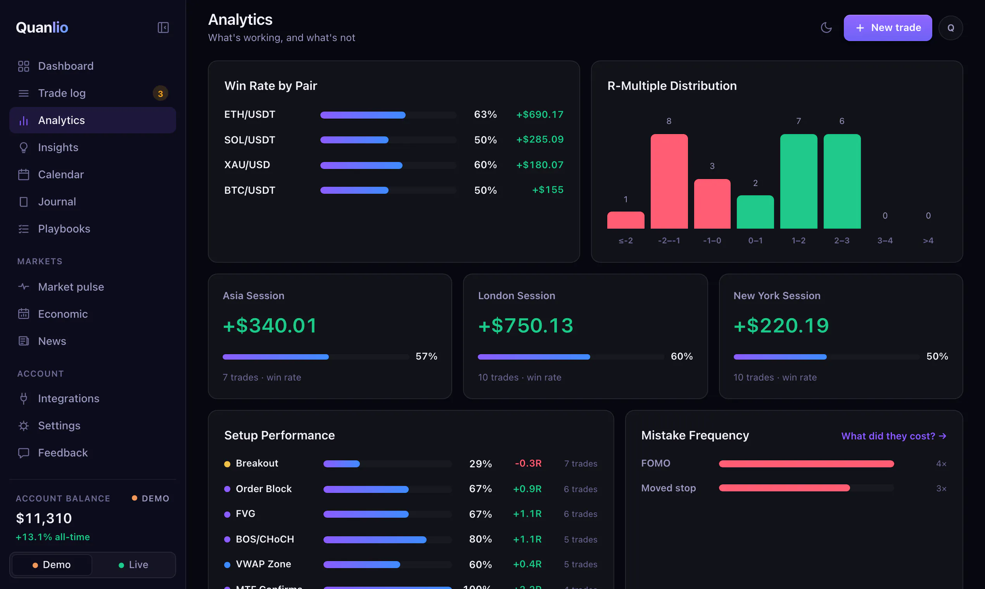985x589 pixels.
Task: Click the Settings gear icon
Action: [23, 425]
